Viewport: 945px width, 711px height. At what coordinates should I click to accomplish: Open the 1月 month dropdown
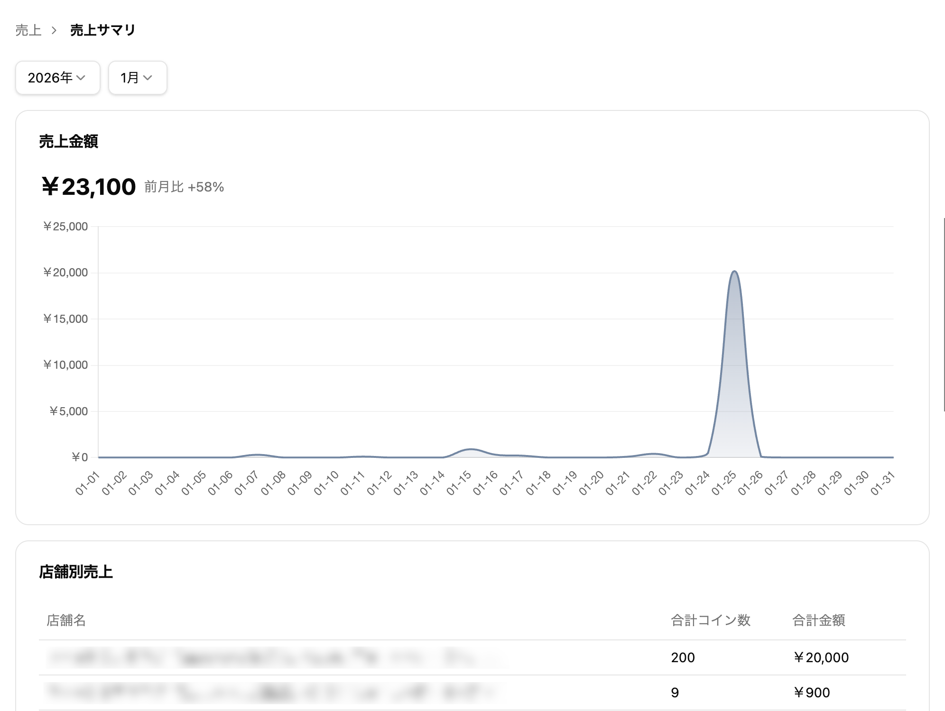click(137, 78)
